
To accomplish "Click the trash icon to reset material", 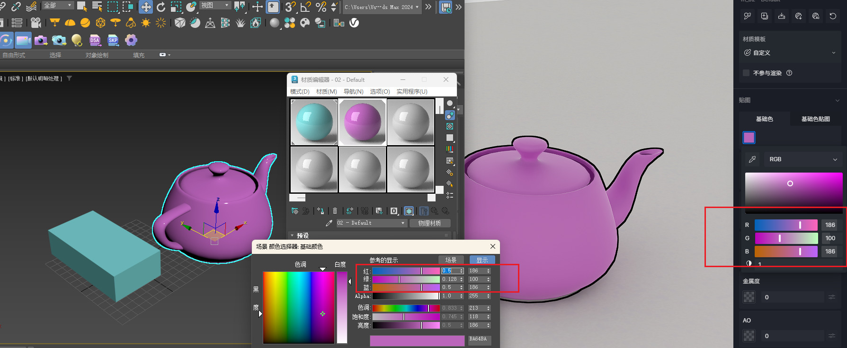I will (335, 211).
